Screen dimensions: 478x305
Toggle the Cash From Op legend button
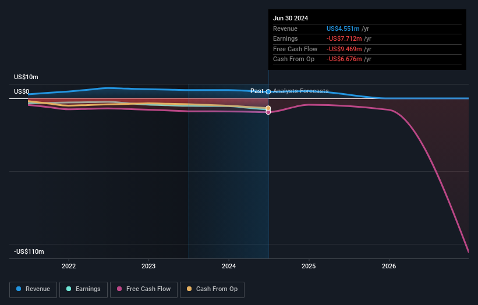(212, 289)
